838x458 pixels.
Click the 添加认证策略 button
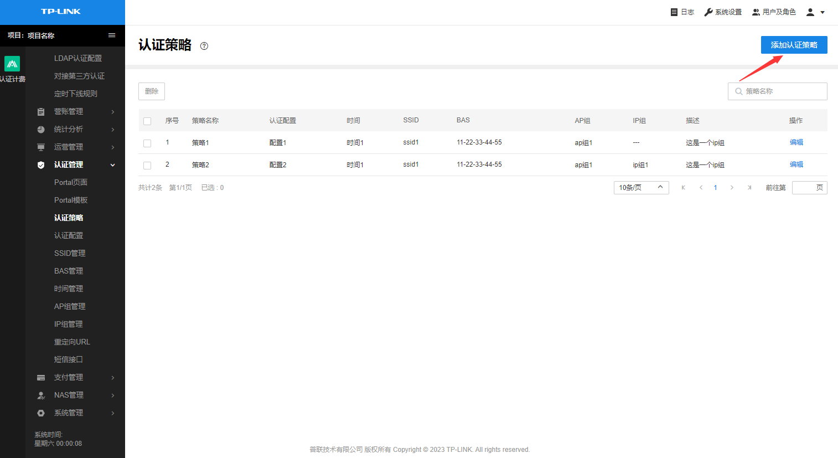point(794,45)
